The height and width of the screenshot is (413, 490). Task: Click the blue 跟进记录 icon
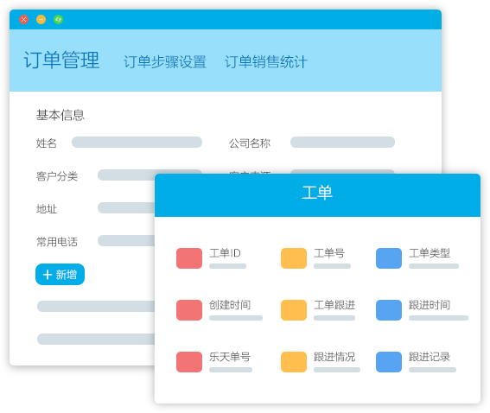point(389,362)
